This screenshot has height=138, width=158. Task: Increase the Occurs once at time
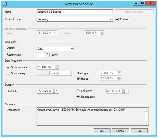[x=57, y=66]
